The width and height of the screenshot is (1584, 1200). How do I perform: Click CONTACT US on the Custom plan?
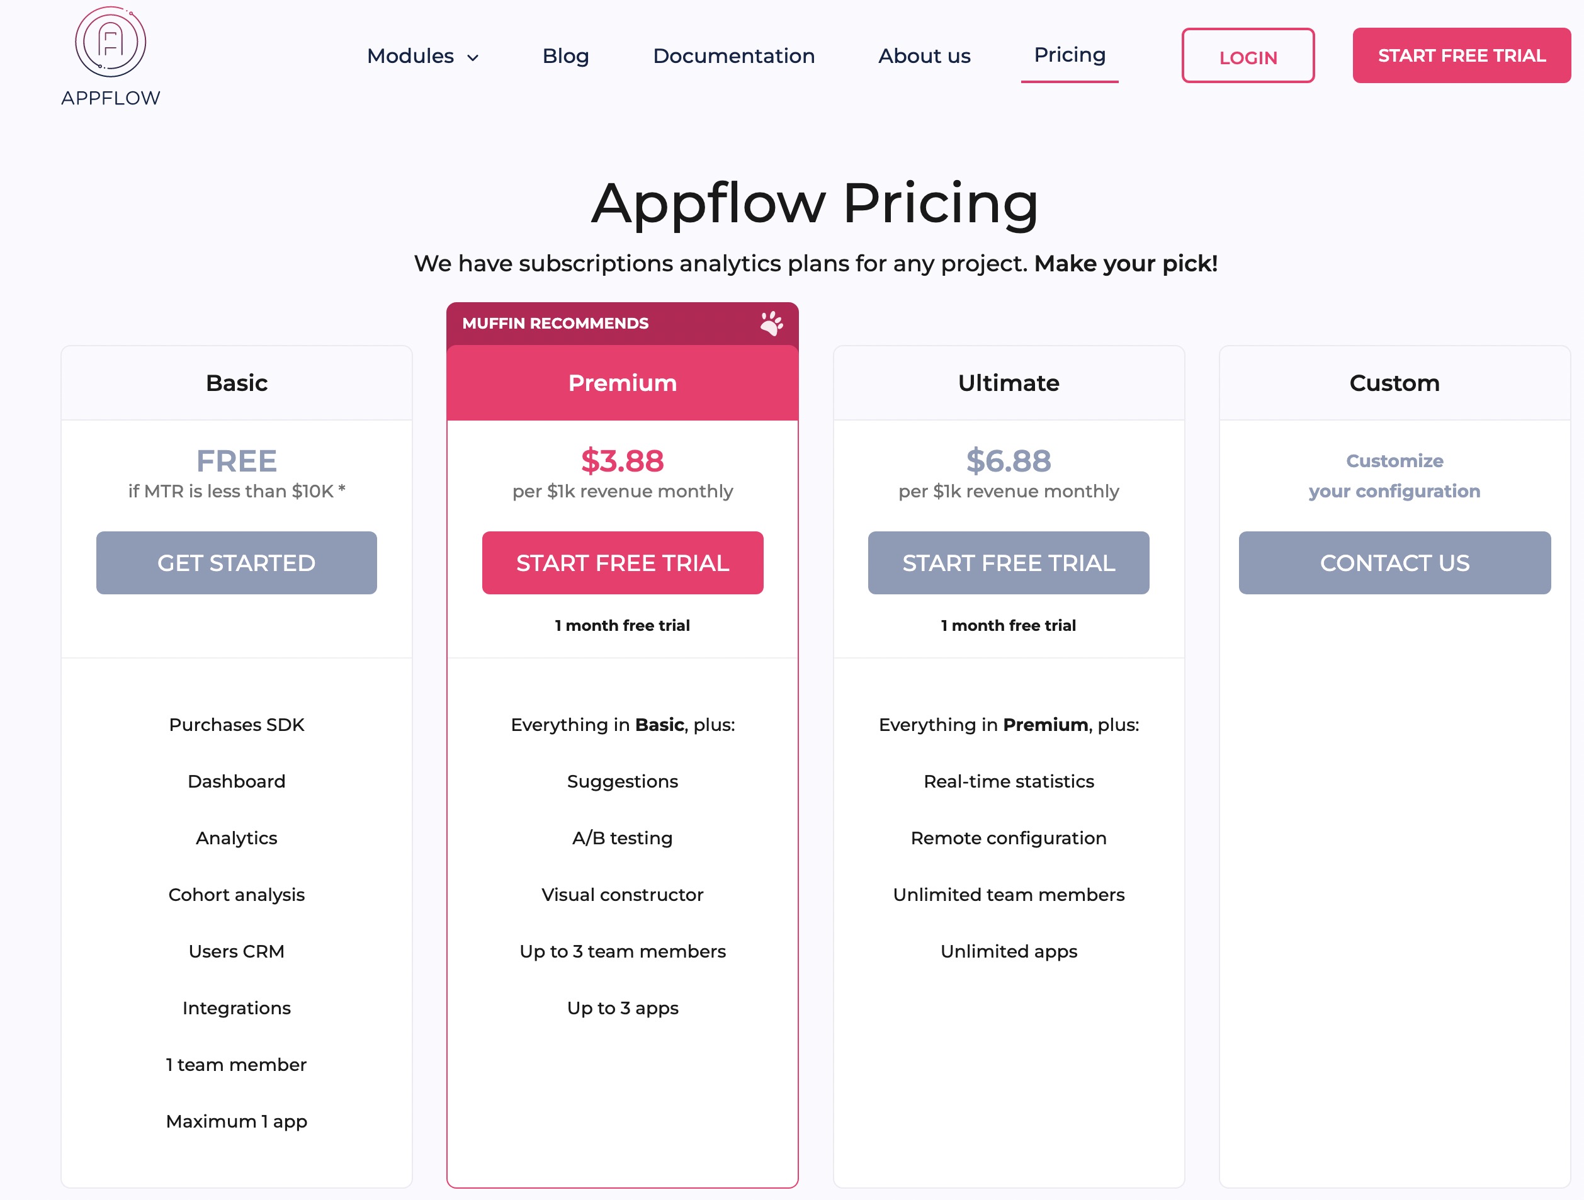[1394, 563]
